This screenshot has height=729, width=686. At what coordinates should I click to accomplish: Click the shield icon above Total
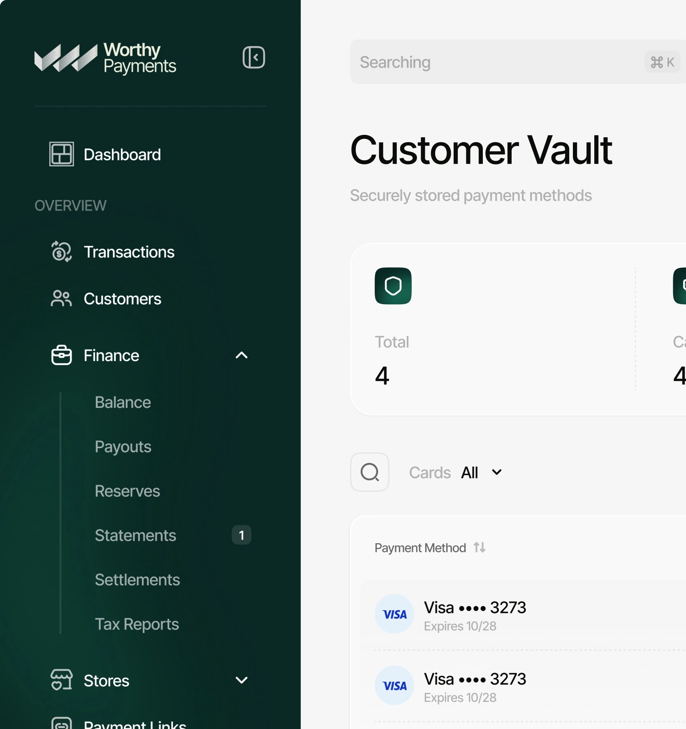coord(393,286)
